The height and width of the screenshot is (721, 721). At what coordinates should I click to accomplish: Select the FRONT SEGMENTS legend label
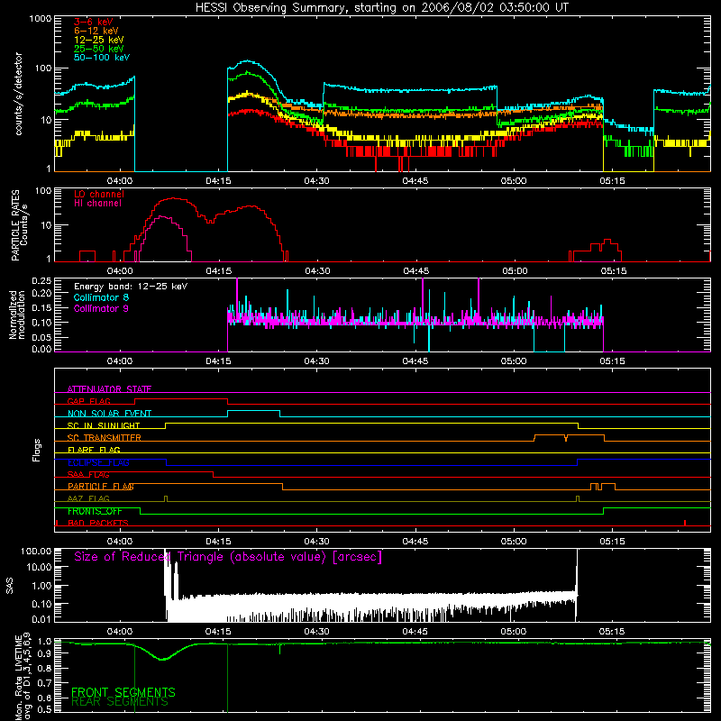[x=123, y=692]
